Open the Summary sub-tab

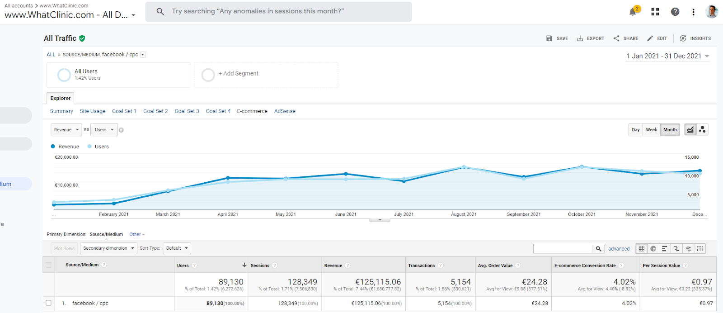pos(61,111)
